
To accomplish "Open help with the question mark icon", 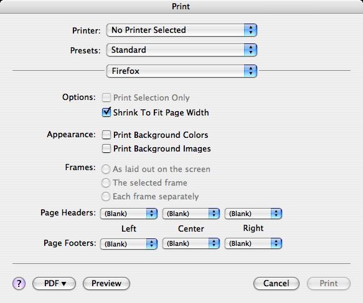I will tap(19, 283).
